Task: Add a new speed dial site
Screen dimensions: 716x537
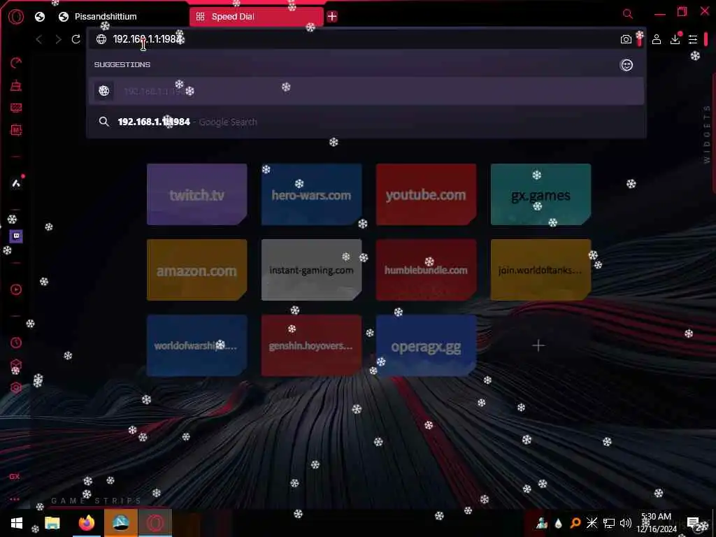Action: 538,345
